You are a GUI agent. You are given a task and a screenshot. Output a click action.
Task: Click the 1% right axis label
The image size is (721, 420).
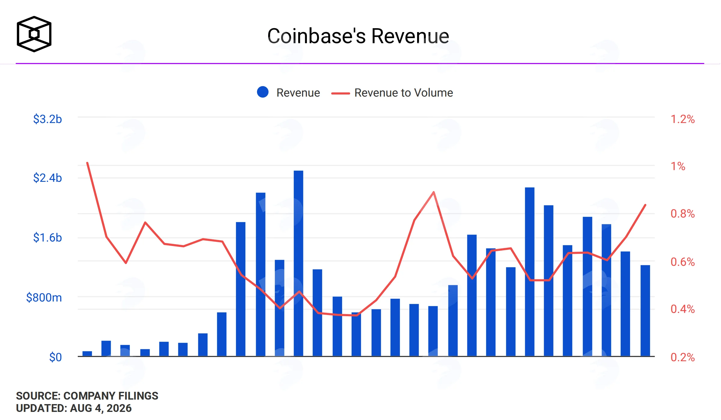pos(678,166)
